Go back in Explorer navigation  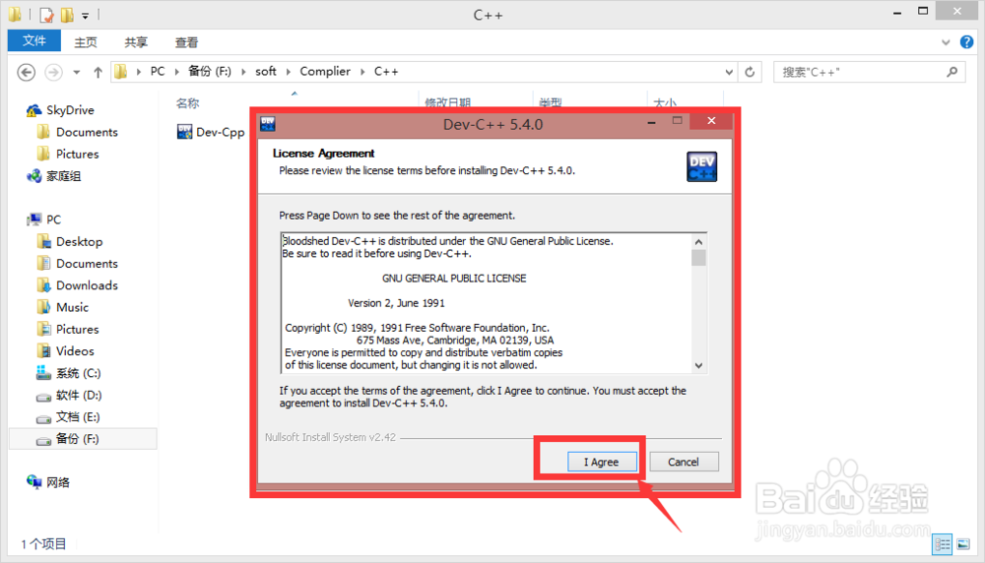(26, 72)
